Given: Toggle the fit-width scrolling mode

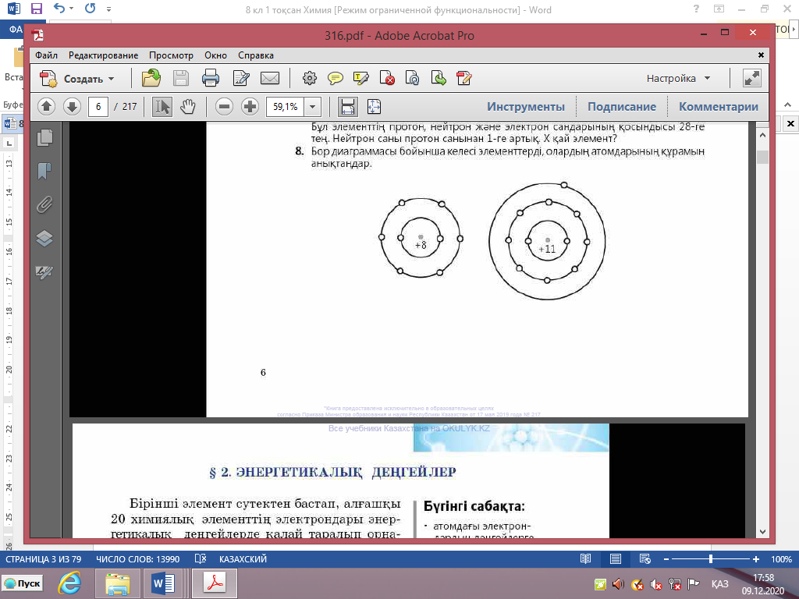Looking at the screenshot, I should click(347, 107).
